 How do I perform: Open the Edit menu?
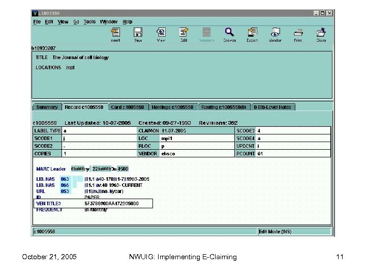point(49,22)
